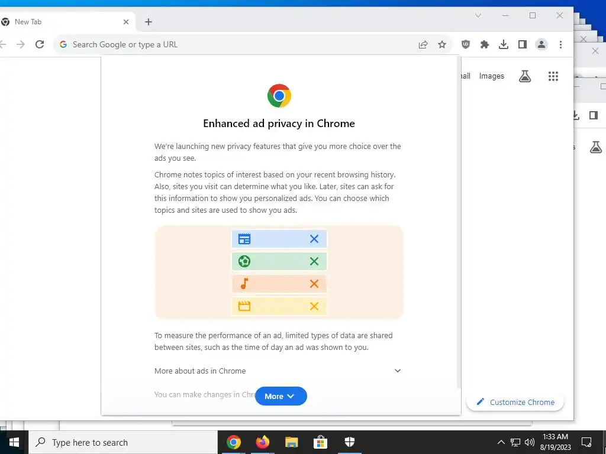
Task: Click the Chrome logo in the dialog
Action: click(279, 96)
